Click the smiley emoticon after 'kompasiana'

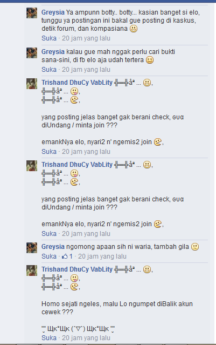(x=134, y=29)
